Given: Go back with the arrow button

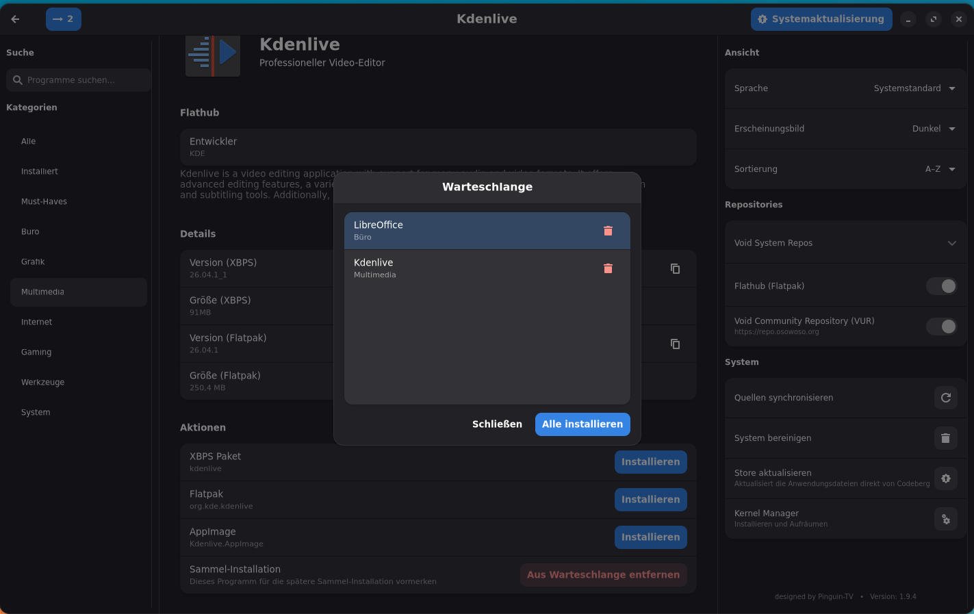Looking at the screenshot, I should click(15, 19).
